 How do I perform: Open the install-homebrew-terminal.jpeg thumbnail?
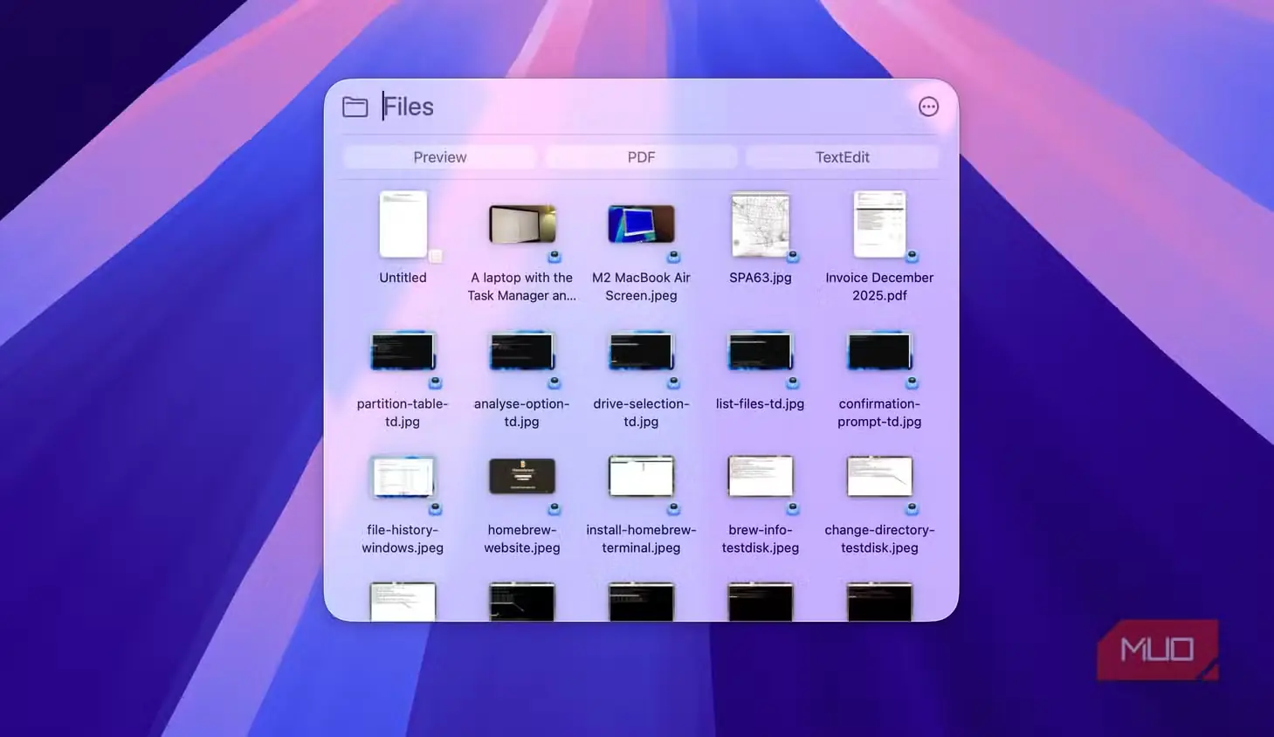tap(641, 476)
